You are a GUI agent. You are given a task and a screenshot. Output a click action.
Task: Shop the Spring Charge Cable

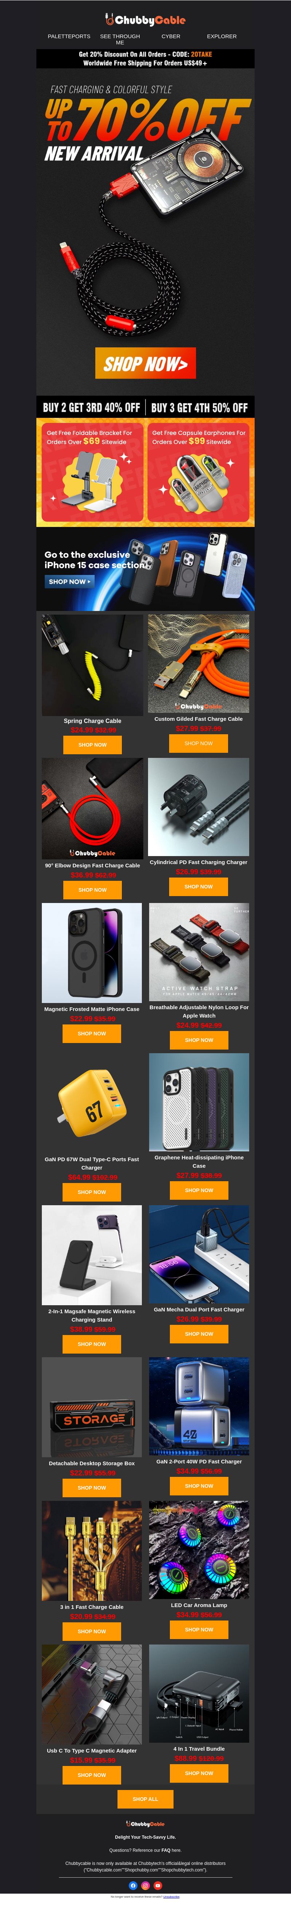(x=92, y=744)
